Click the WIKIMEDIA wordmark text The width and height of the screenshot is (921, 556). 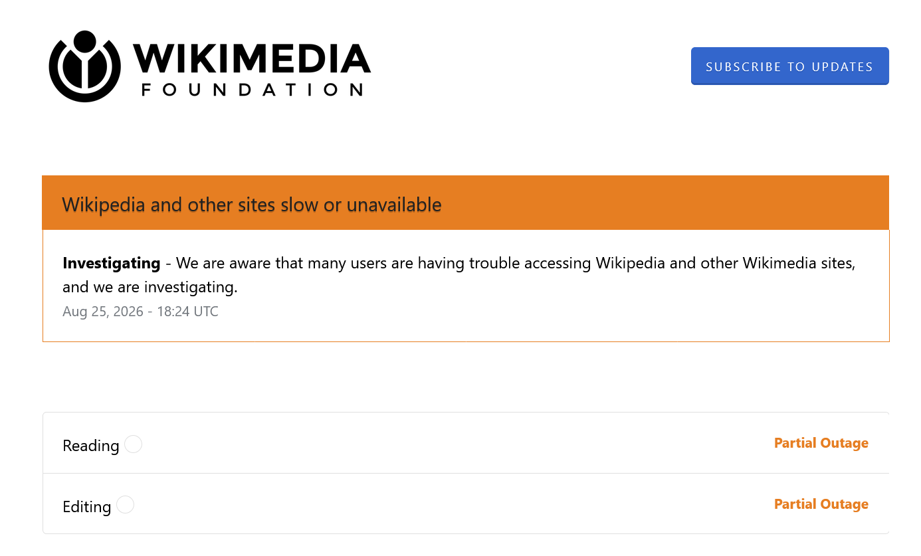tap(252, 58)
